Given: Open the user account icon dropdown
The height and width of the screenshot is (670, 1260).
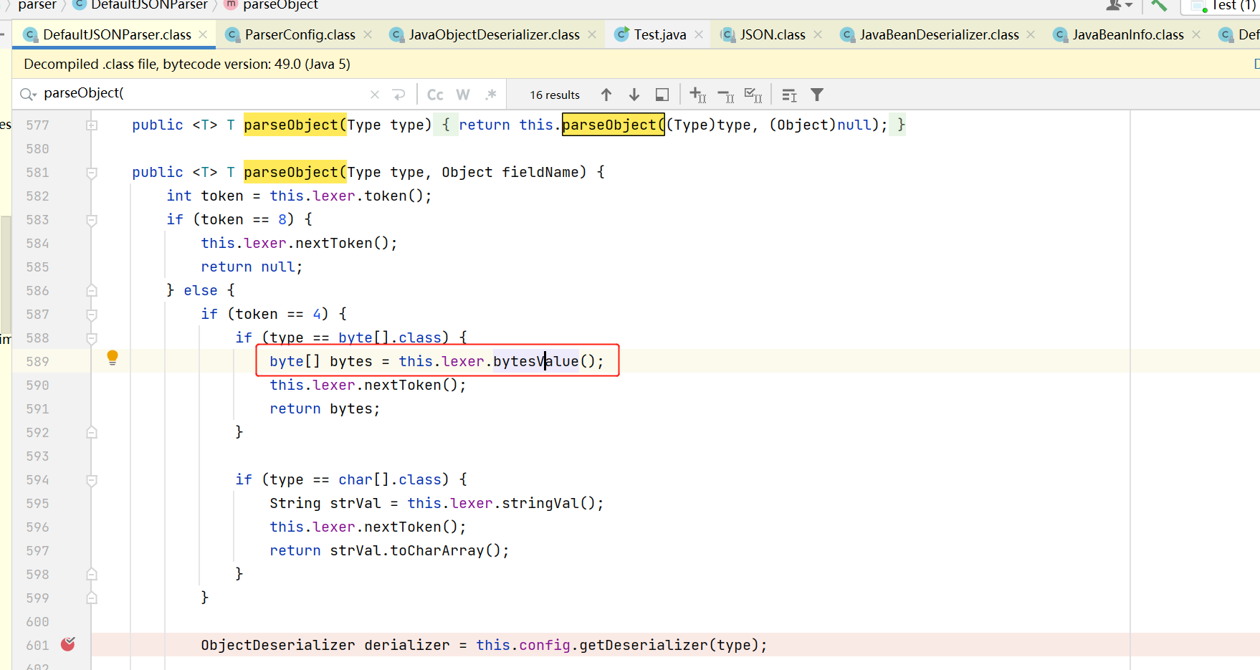Looking at the screenshot, I should click(x=1118, y=5).
